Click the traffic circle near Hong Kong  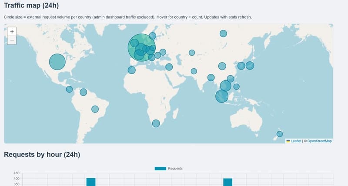click(231, 79)
